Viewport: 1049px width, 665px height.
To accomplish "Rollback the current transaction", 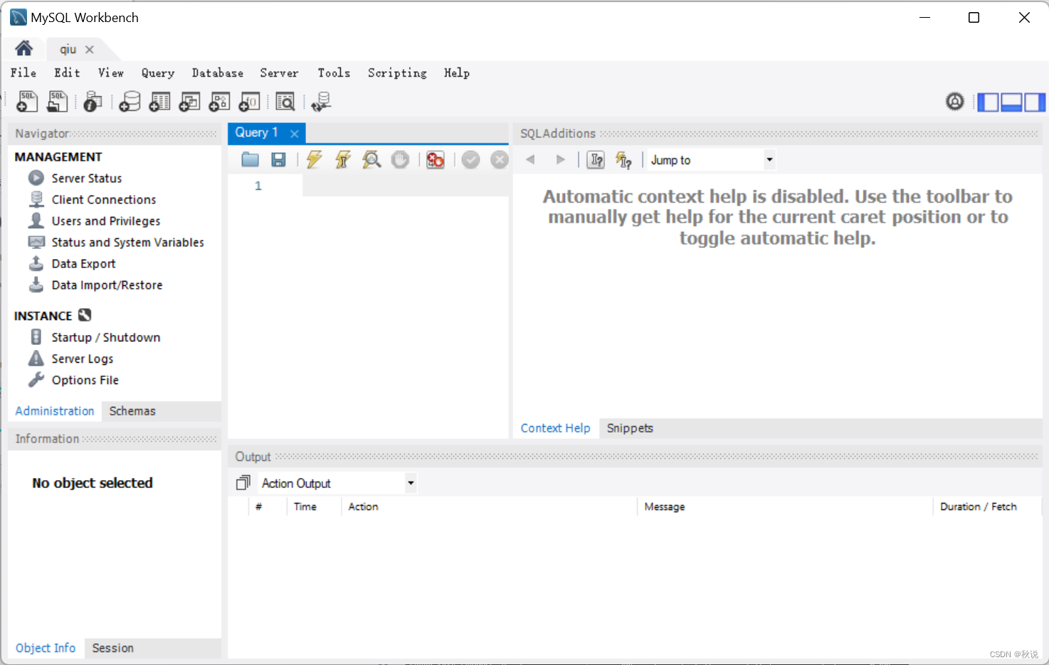I will [500, 159].
